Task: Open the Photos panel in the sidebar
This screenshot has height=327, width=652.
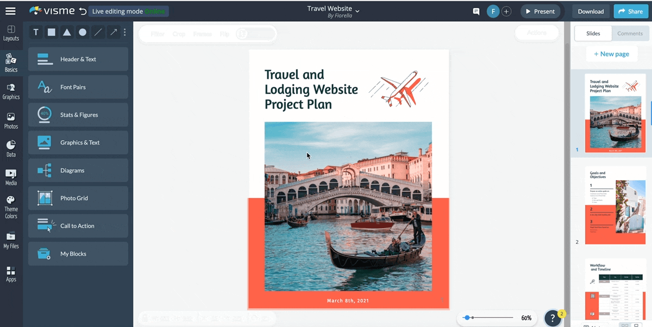Action: tap(11, 120)
